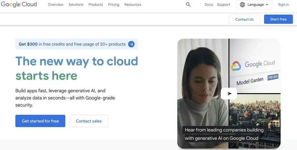The height and width of the screenshot is (150, 297).
Task: Open the Solutions menu
Action: click(76, 5)
